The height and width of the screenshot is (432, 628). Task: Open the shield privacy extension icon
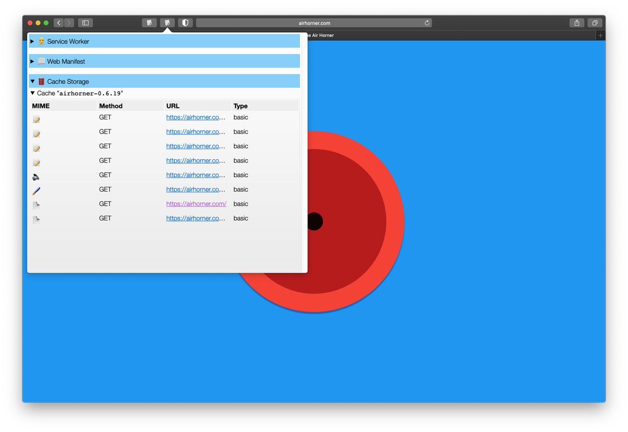pyautogui.click(x=185, y=23)
